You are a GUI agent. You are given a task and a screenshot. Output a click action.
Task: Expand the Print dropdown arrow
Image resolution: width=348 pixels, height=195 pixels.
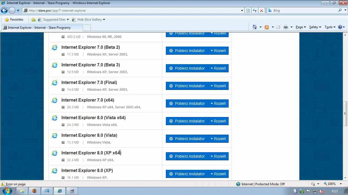291,27
